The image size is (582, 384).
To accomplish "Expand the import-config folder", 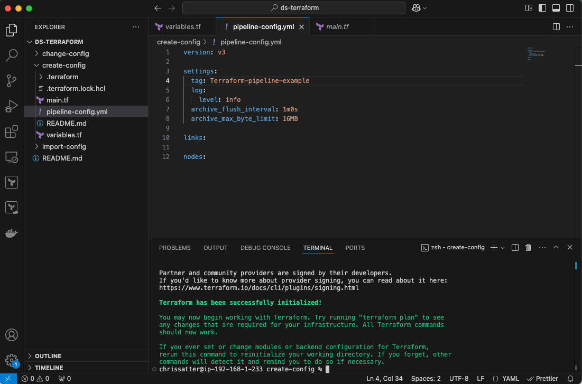I will (64, 146).
